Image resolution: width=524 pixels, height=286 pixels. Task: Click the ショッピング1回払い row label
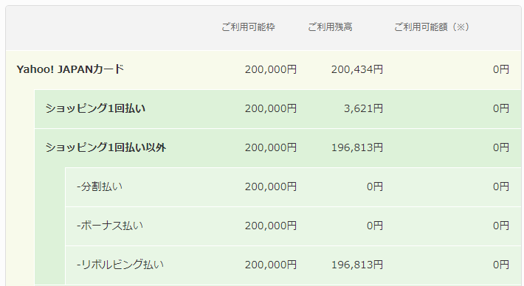[95, 108]
